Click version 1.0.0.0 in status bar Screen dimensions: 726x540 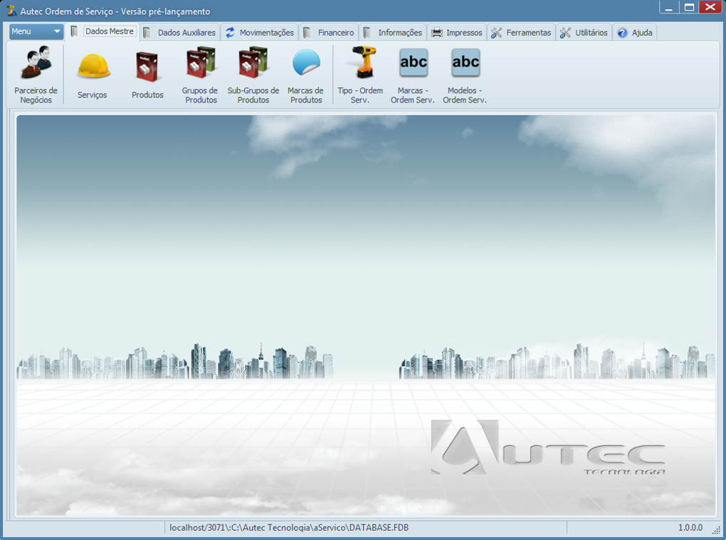coord(690,527)
